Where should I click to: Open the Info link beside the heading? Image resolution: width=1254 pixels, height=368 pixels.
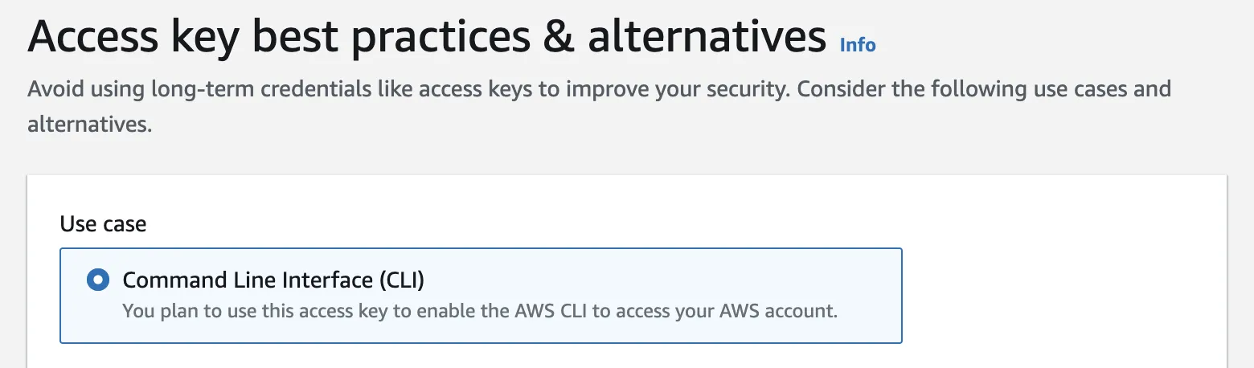[858, 45]
